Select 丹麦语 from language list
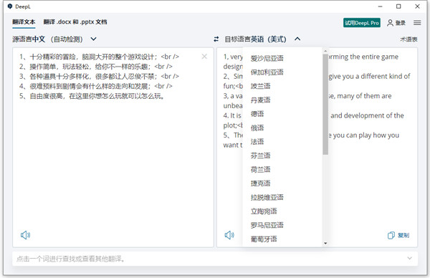The image size is (430, 278). point(261,100)
